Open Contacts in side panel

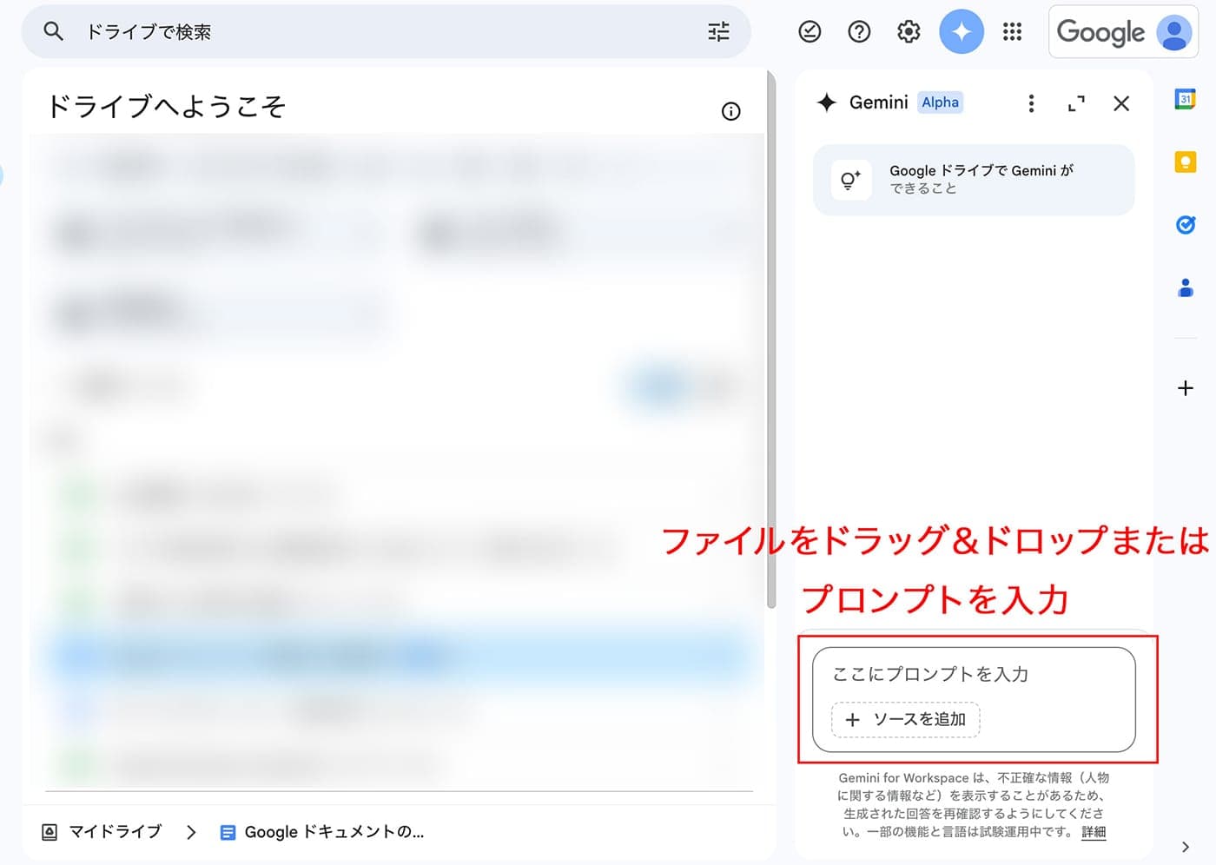pos(1185,287)
